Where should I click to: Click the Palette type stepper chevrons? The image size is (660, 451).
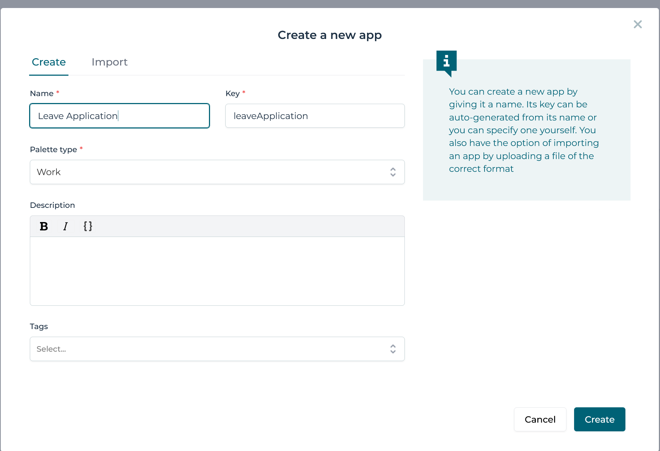[393, 172]
